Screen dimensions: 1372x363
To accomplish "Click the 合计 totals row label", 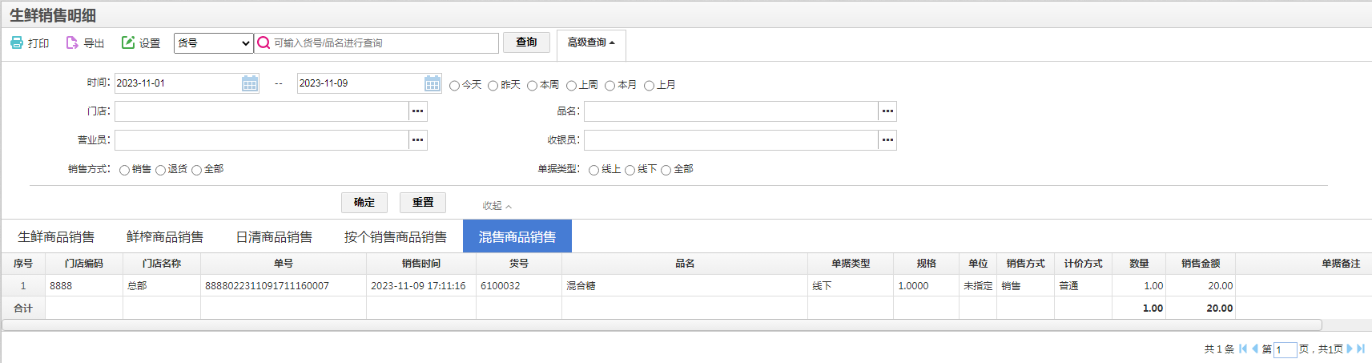I will pos(23,309).
